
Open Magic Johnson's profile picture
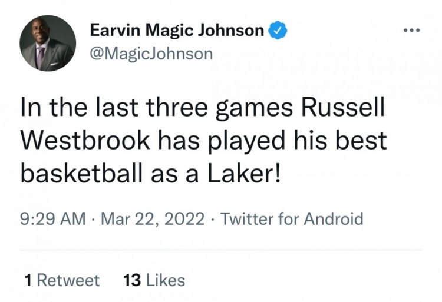click(48, 44)
